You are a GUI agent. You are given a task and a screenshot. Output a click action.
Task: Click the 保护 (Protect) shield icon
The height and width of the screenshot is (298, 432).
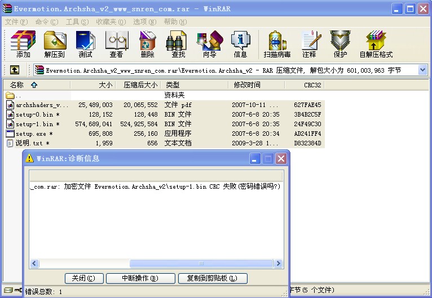[x=340, y=44]
